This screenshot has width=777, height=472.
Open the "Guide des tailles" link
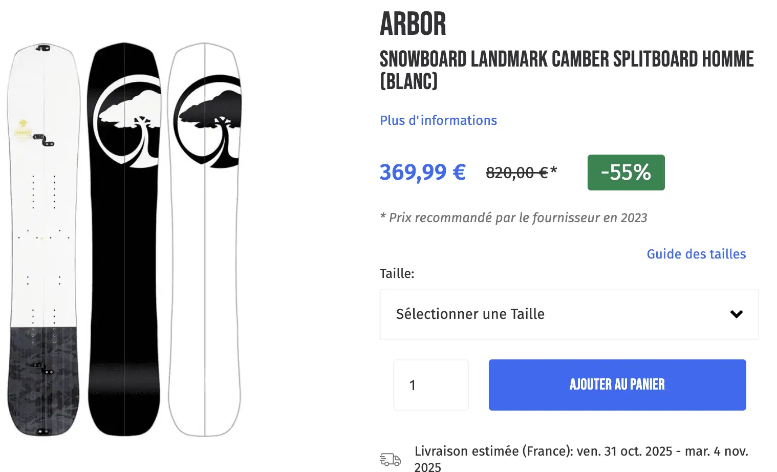coord(696,254)
